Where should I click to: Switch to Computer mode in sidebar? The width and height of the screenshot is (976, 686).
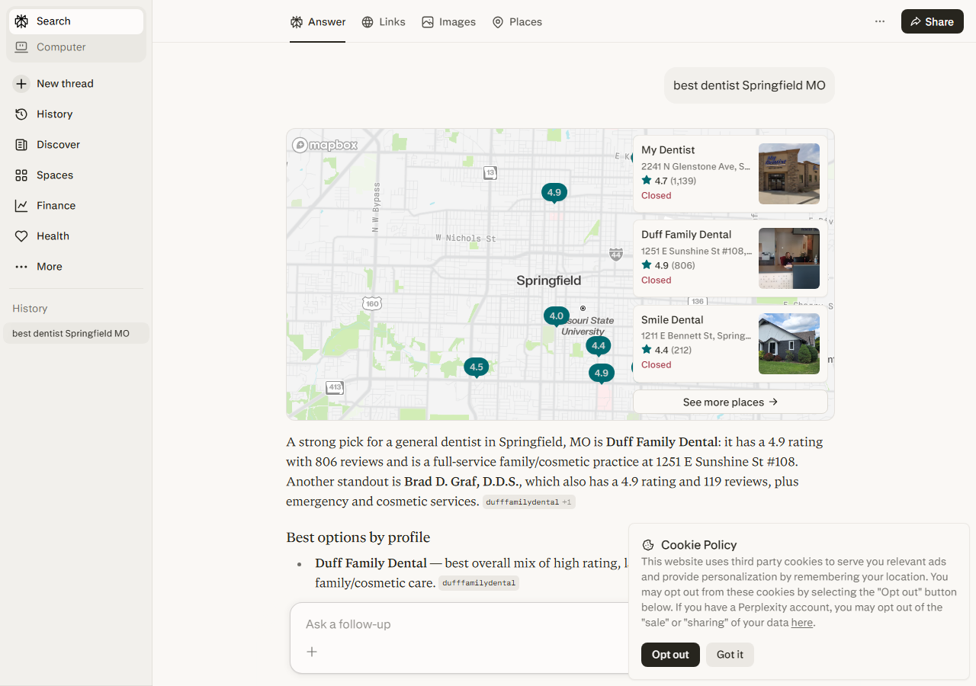tap(75, 47)
